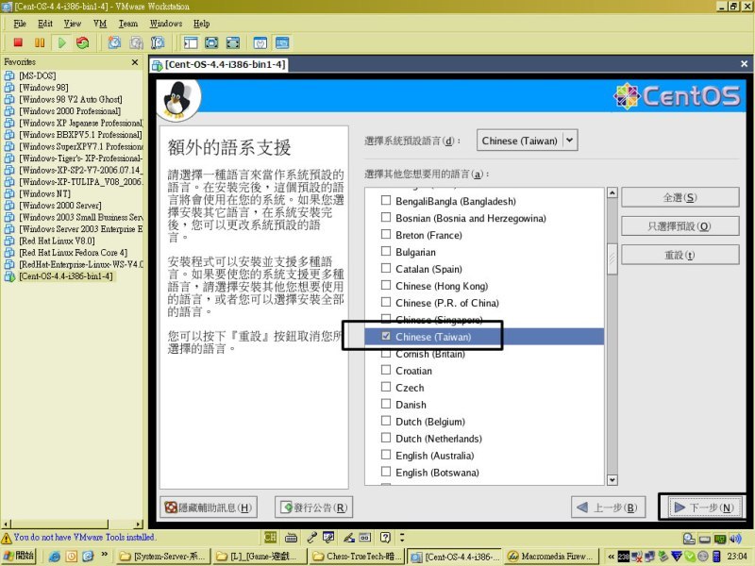This screenshot has width=755, height=566.
Task: Suspend the virtual machine with the pause icon
Action: click(40, 42)
